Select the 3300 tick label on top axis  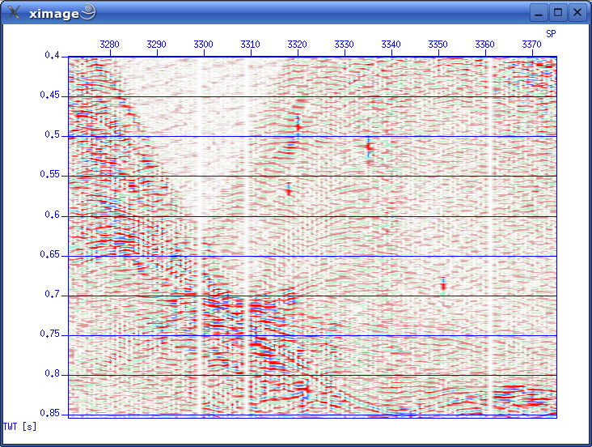204,44
